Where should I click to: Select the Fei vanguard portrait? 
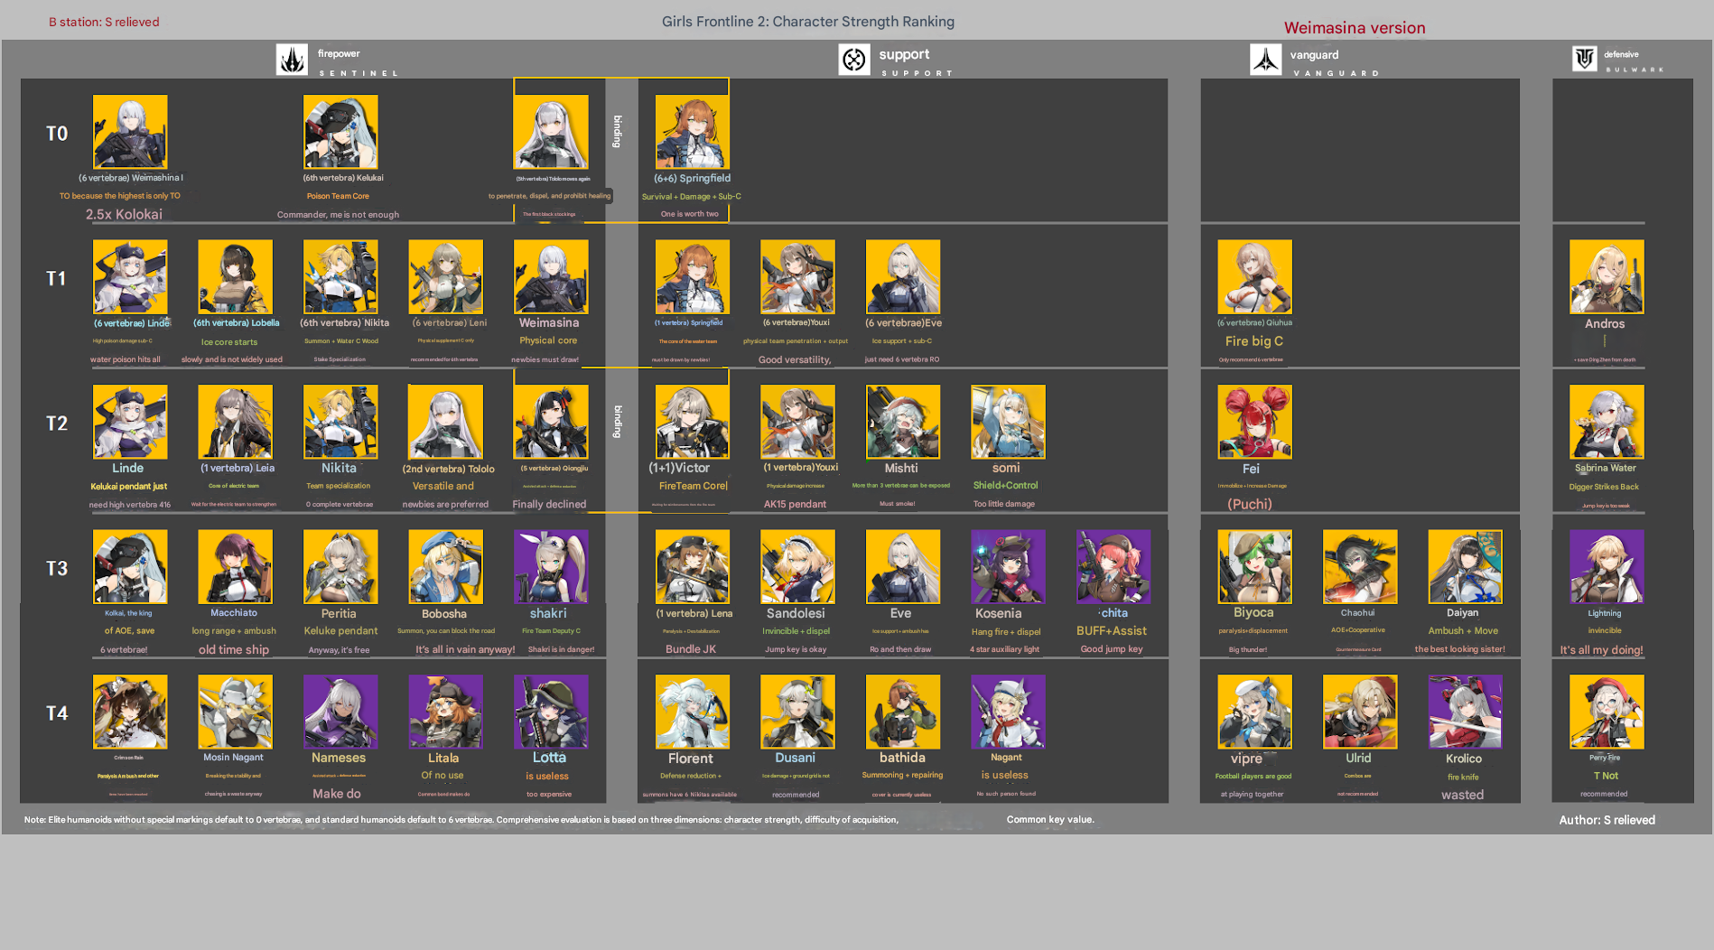[x=1254, y=422]
